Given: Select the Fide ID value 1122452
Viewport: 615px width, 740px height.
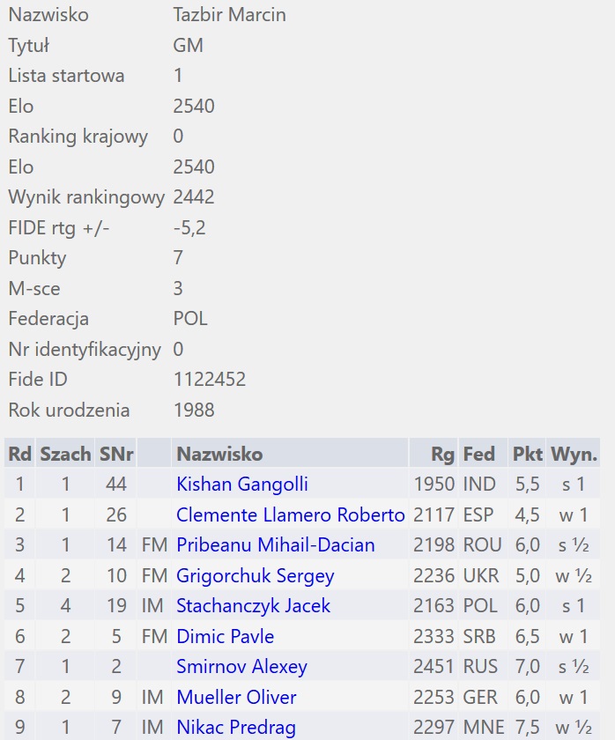Looking at the screenshot, I should 210,379.
